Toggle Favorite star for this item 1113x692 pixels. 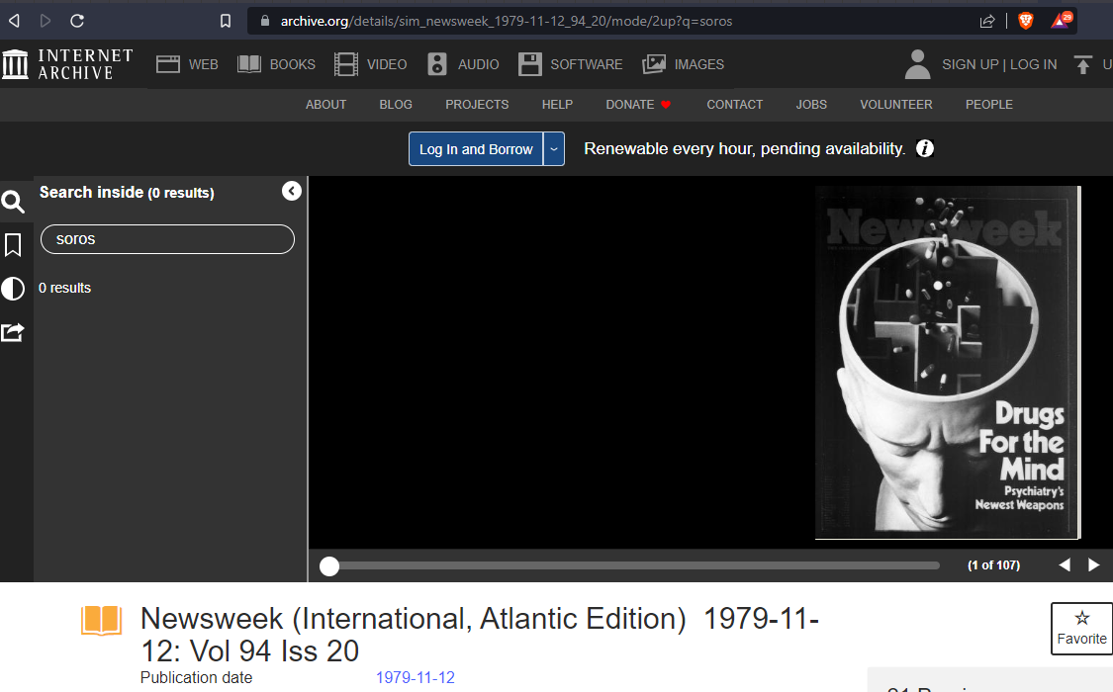[1081, 628]
